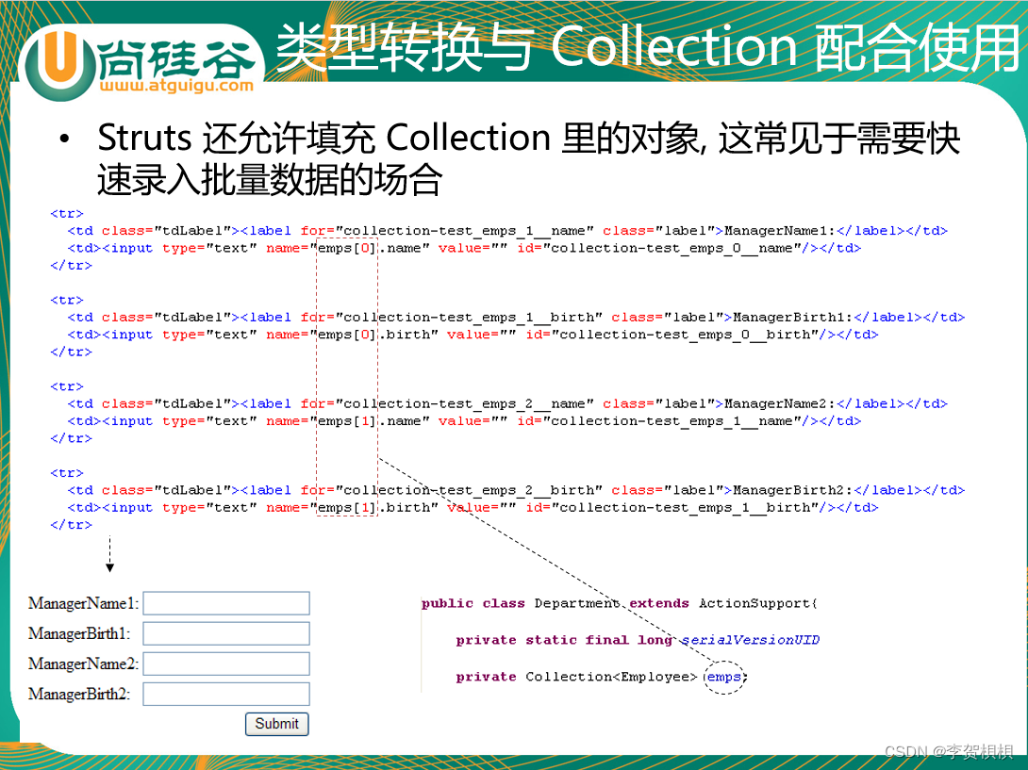The image size is (1028, 770).
Task: Click 'public class Department' Java code line
Action: coord(620,603)
